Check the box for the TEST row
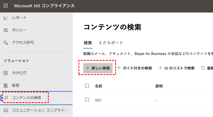Screen dimensions: 213x117 click(x=87, y=100)
